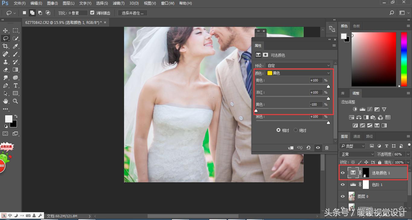Select the Move tool
412x220 pixels.
[x=5, y=30]
